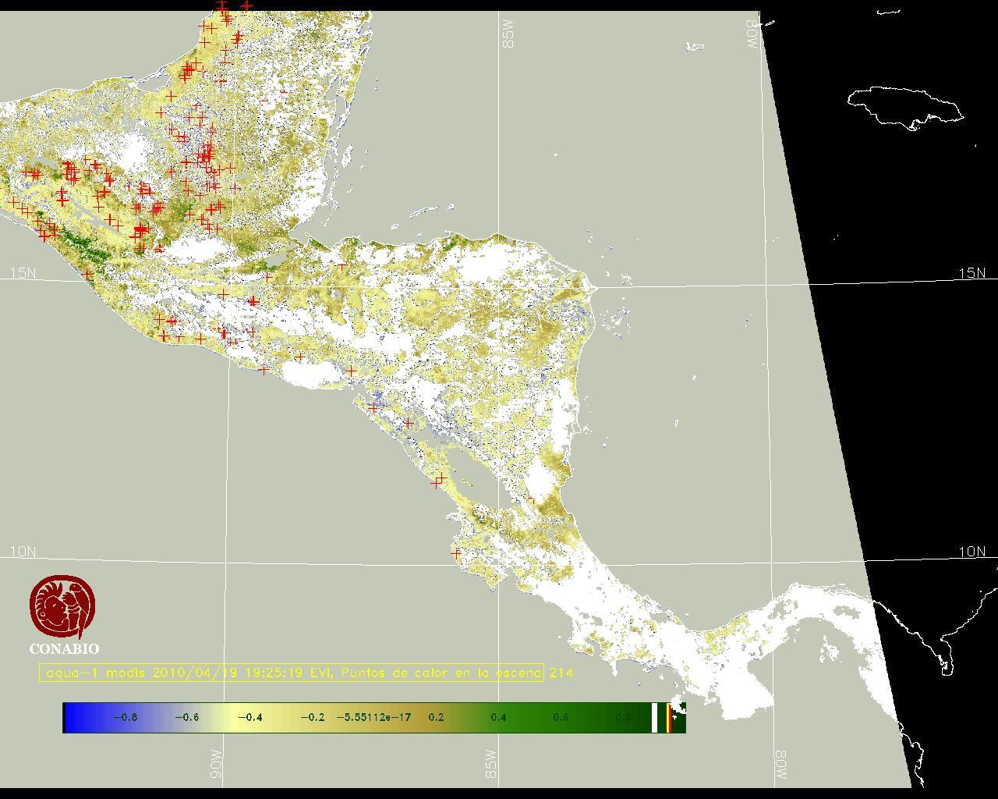Screen dimensions: 998x799
Task: Click the 10N latitude label on the right edge
Action: click(971, 552)
